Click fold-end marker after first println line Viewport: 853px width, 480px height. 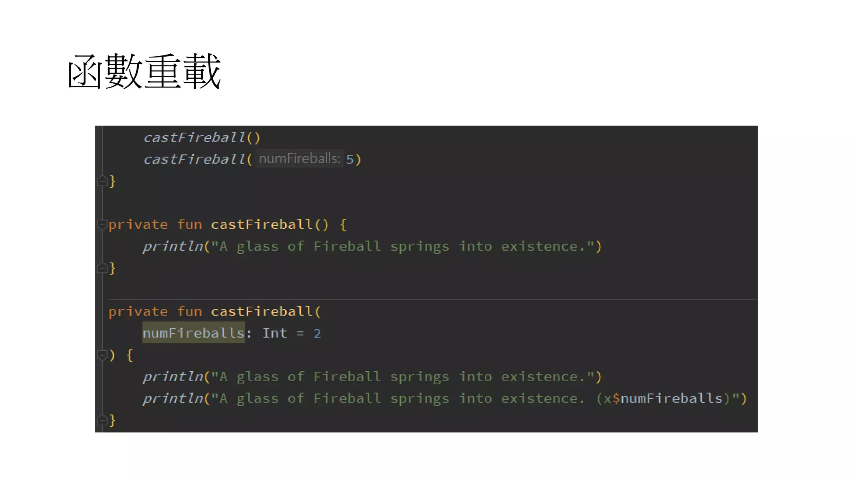[102, 268]
